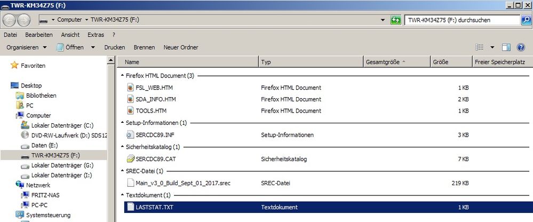Viewport: 533px width, 222px height.
Task: Select PC-PC network computer
Action: pos(39,205)
